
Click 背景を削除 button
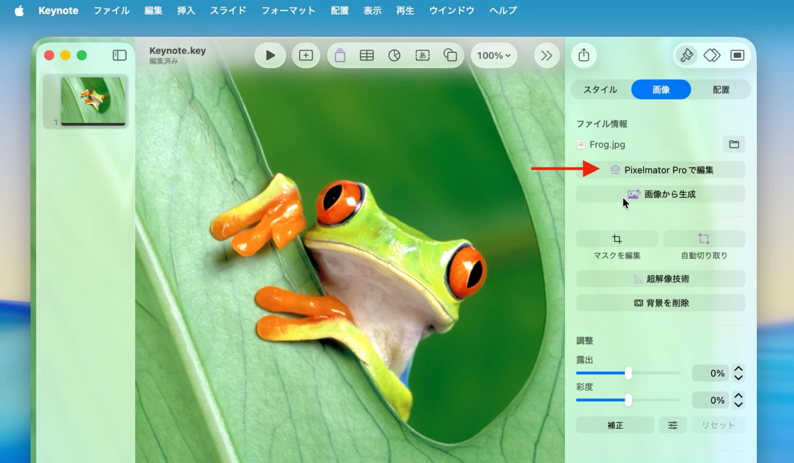point(661,303)
